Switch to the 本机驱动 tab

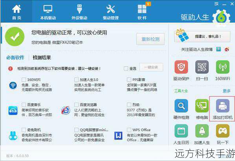pos(48,12)
